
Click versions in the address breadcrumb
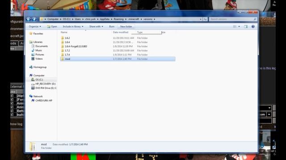pos(148,19)
